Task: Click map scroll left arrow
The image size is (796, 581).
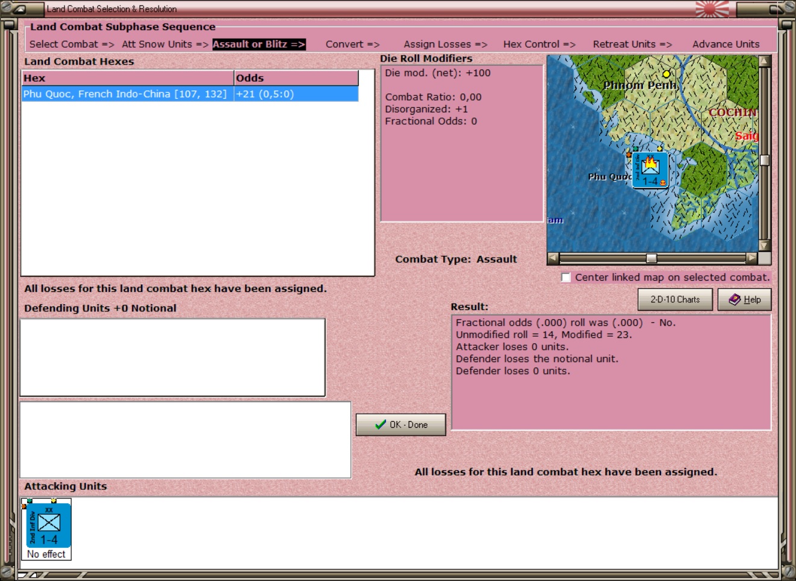Action: [x=553, y=258]
